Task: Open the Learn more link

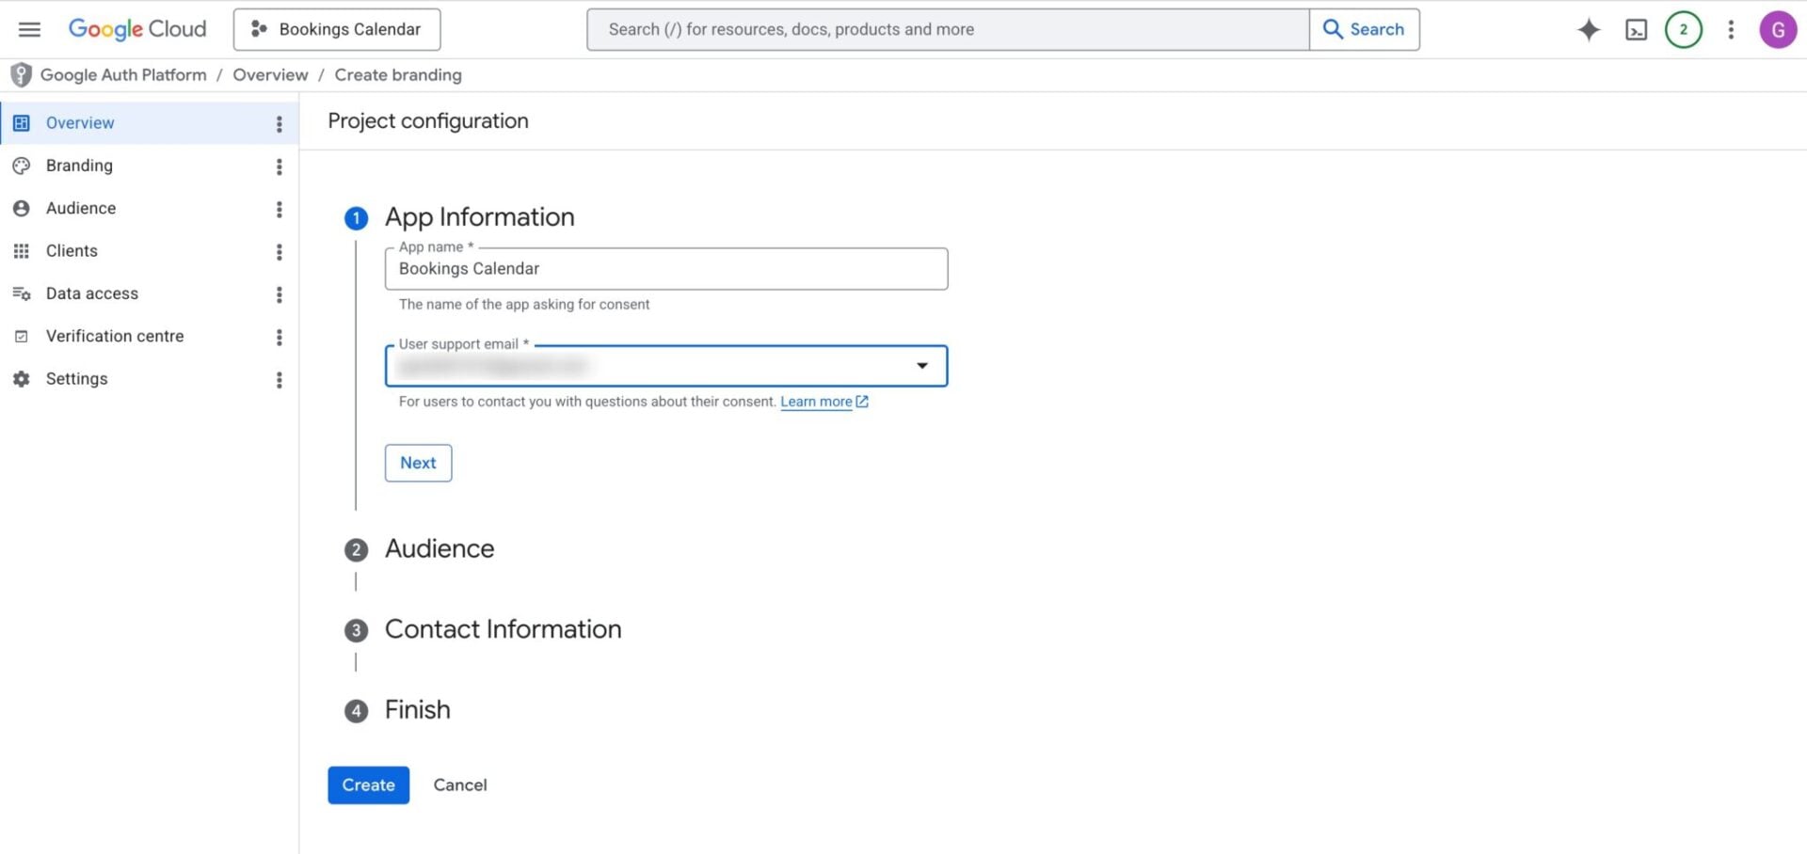Action: pyautogui.click(x=824, y=402)
